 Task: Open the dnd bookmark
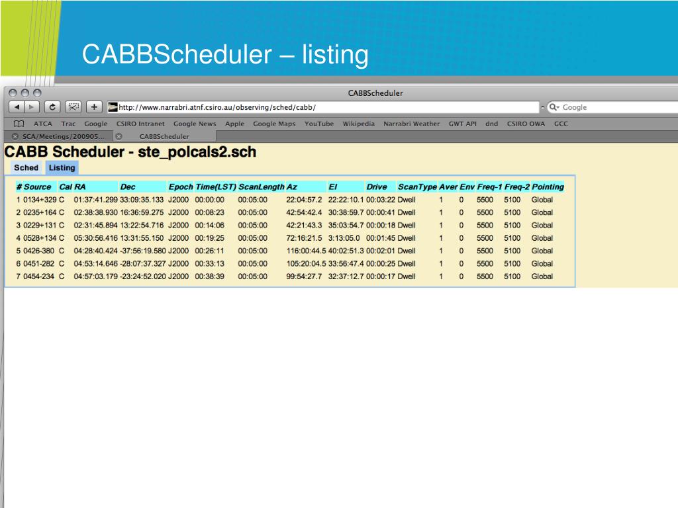[492, 124]
